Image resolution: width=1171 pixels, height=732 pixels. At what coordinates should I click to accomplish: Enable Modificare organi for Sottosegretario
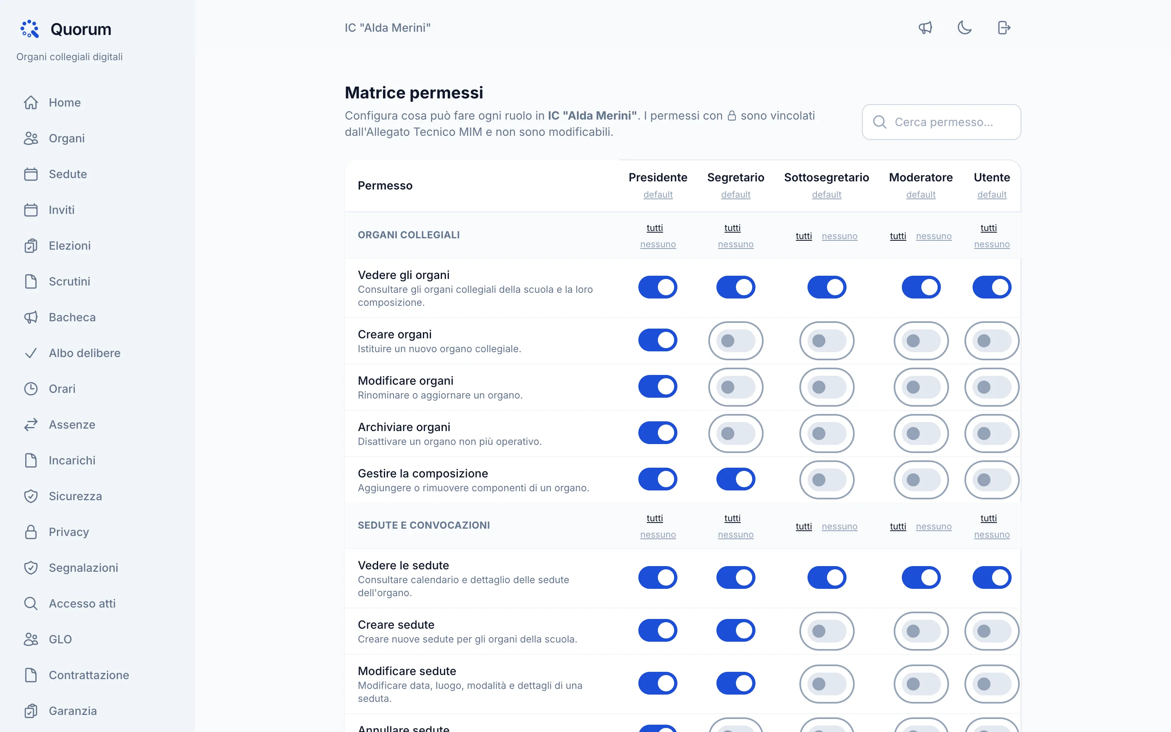(827, 387)
